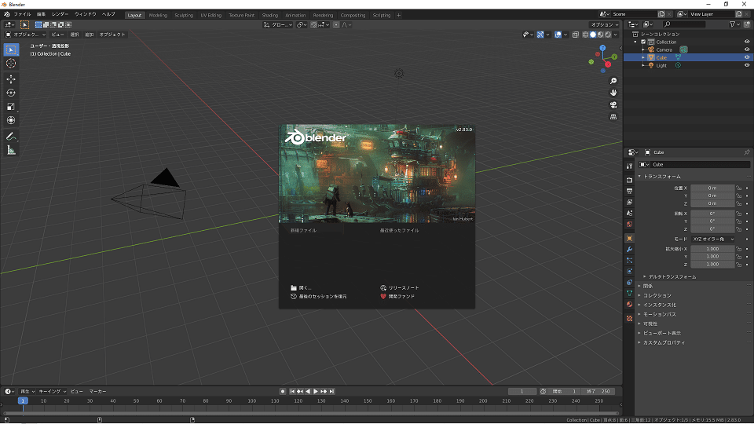
Task: Hide the Camera using its eye icon
Action: (747, 49)
